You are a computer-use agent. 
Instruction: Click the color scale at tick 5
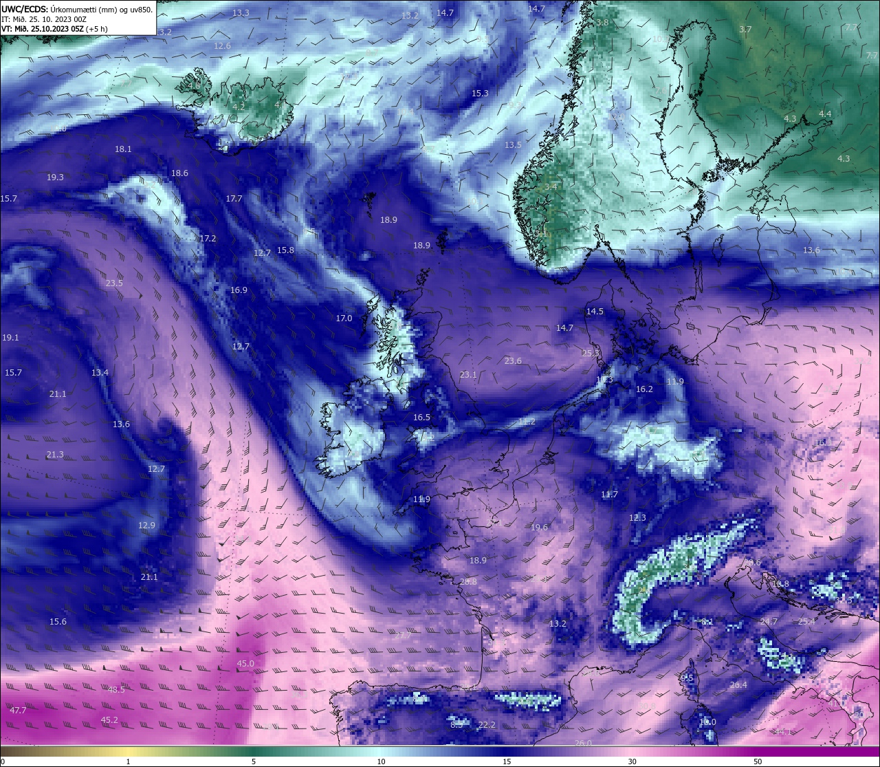[x=254, y=752]
